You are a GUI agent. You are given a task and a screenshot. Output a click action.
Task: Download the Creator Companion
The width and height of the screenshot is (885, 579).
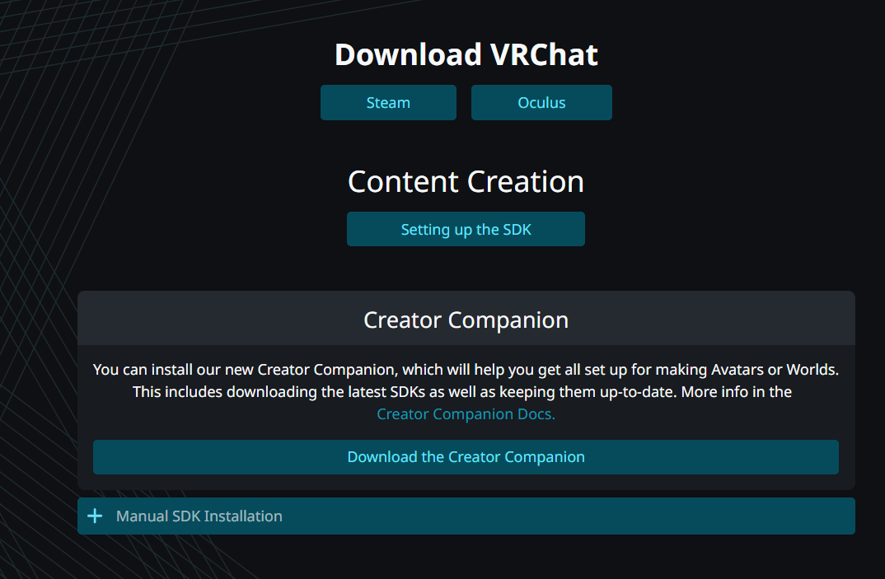[x=466, y=457]
